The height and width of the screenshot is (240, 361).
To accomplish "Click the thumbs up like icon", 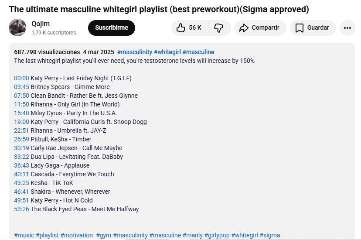I will click(x=181, y=28).
